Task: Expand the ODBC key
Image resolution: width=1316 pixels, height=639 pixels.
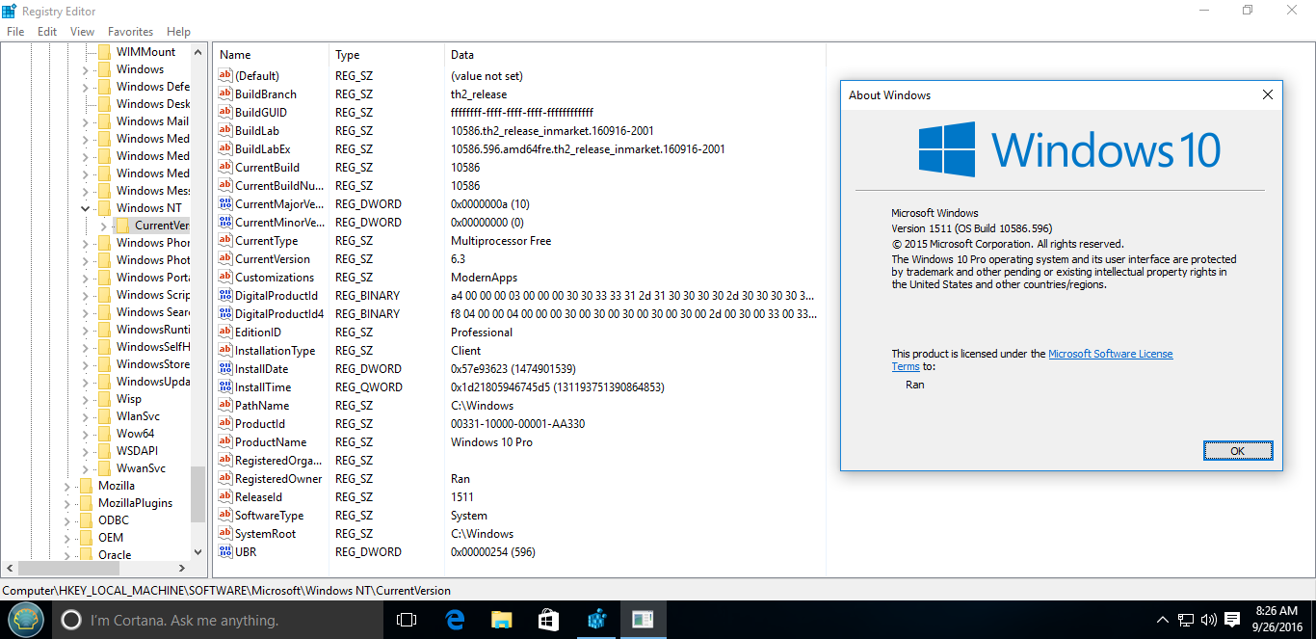Action: [x=66, y=520]
